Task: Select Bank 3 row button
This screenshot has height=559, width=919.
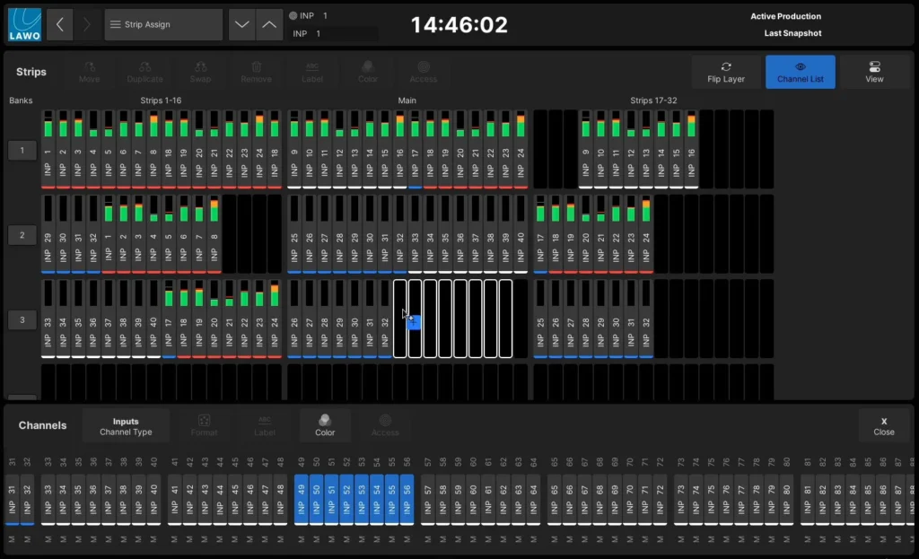Action: click(22, 319)
